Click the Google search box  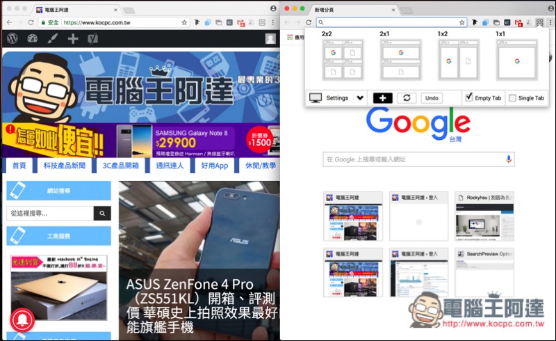pos(418,159)
